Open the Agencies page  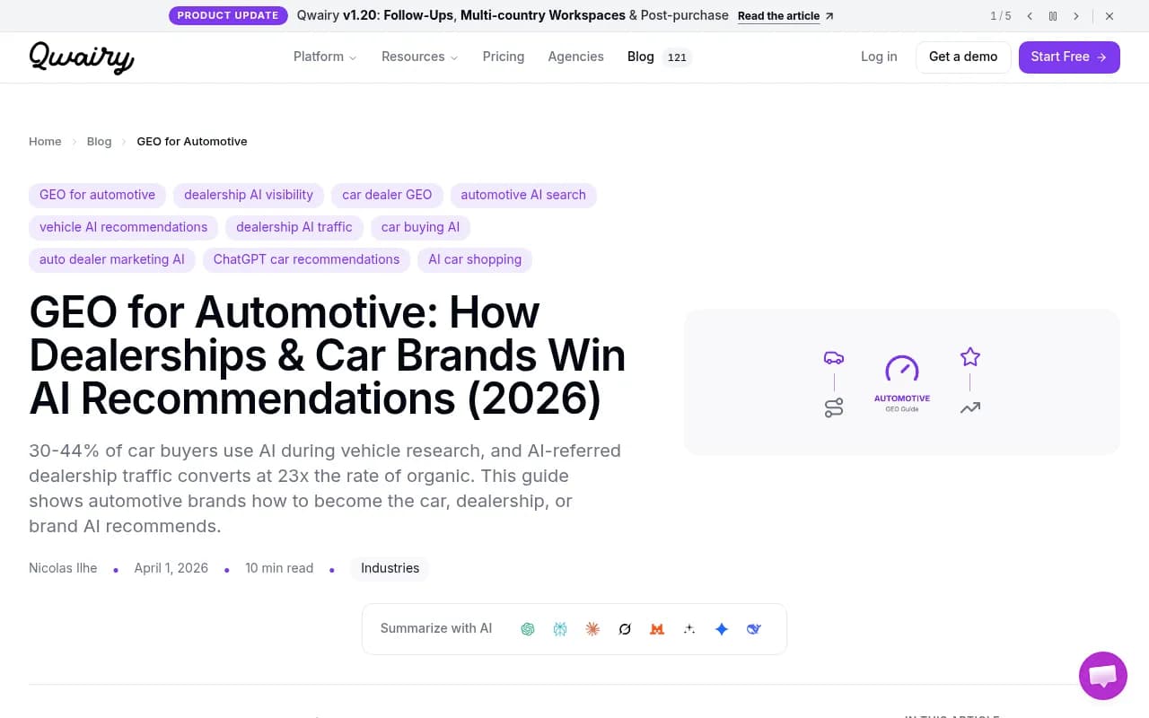click(x=575, y=57)
